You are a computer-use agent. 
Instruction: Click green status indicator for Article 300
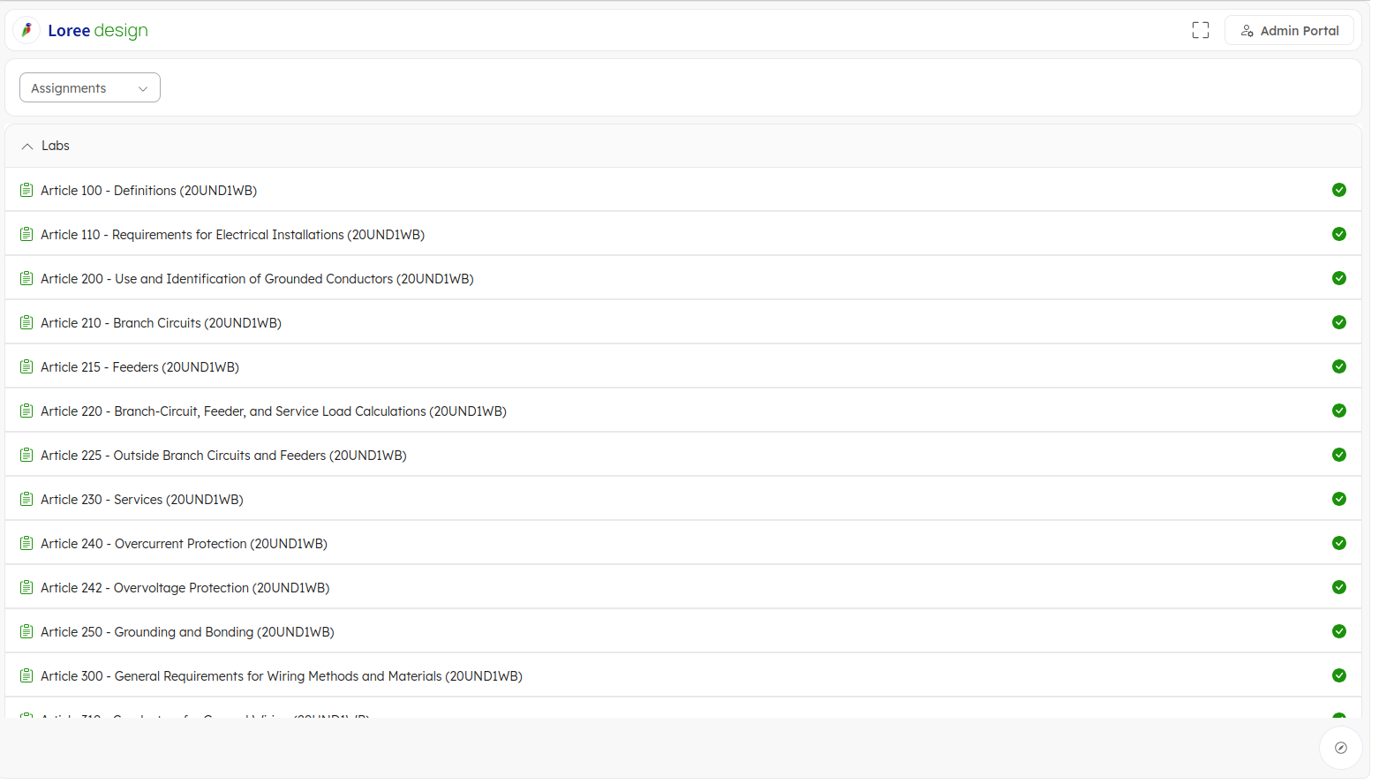1338,675
